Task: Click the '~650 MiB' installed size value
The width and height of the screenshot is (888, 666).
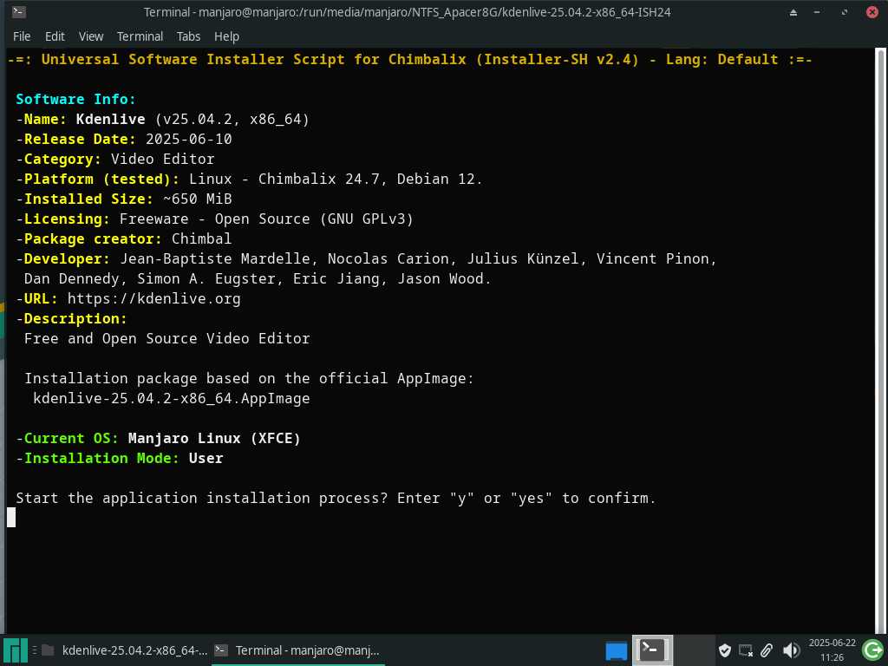Action: click(197, 199)
